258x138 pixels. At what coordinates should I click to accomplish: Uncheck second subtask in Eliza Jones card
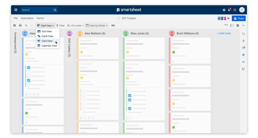coord(130,96)
